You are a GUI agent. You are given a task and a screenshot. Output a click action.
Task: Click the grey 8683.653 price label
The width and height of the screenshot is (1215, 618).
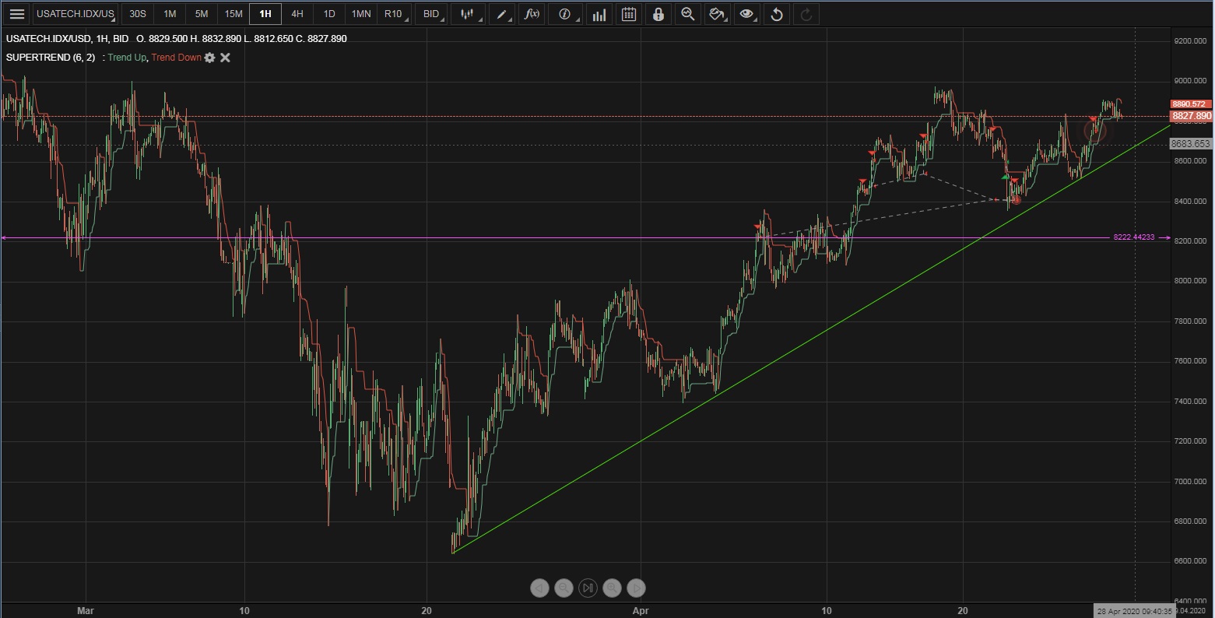tap(1191, 144)
